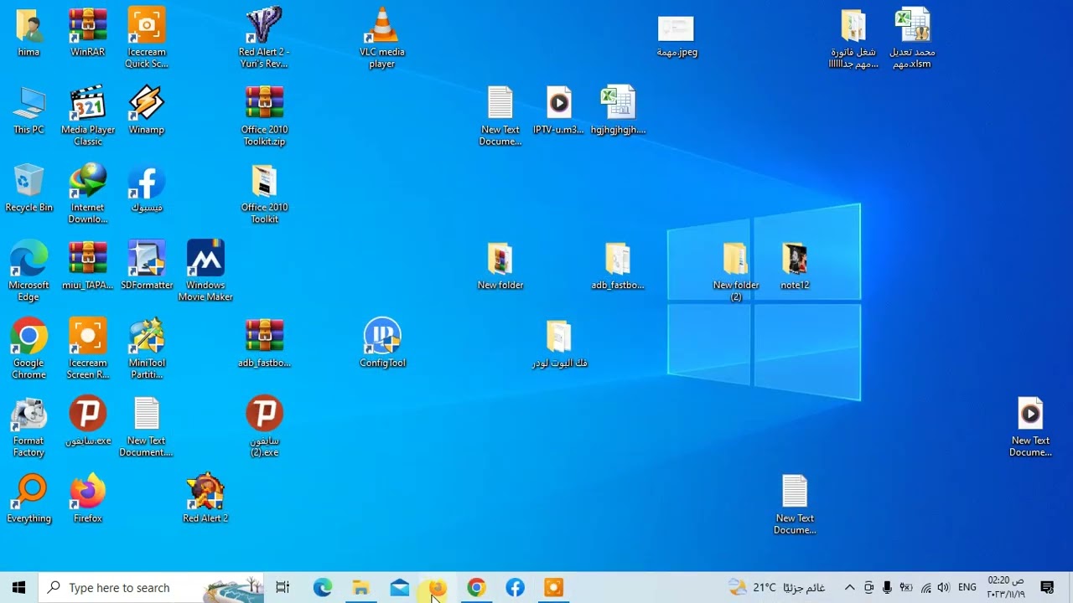Open the notification Action Center
The height and width of the screenshot is (603, 1073).
pyautogui.click(x=1047, y=588)
